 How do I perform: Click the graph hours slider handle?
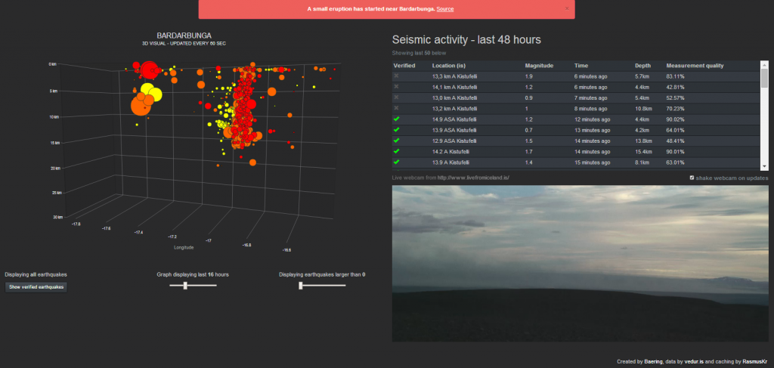tap(184, 286)
